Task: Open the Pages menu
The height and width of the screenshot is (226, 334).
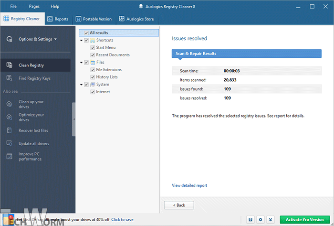Action: [x=34, y=6]
